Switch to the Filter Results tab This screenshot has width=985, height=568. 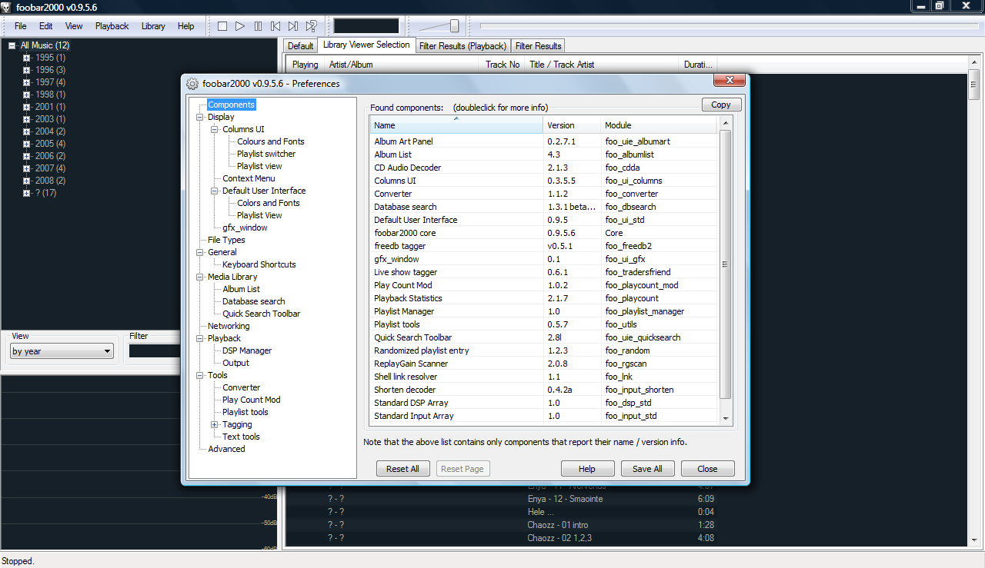[538, 46]
